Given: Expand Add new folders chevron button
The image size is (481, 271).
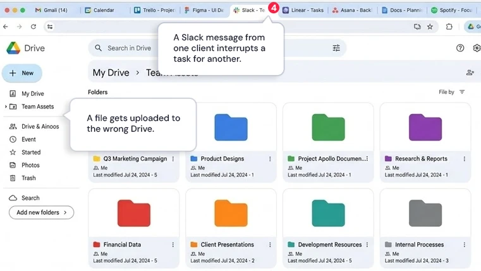Looking at the screenshot, I should coord(41,212).
